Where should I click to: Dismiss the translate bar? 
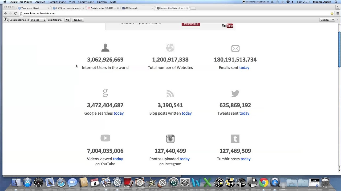point(338,20)
